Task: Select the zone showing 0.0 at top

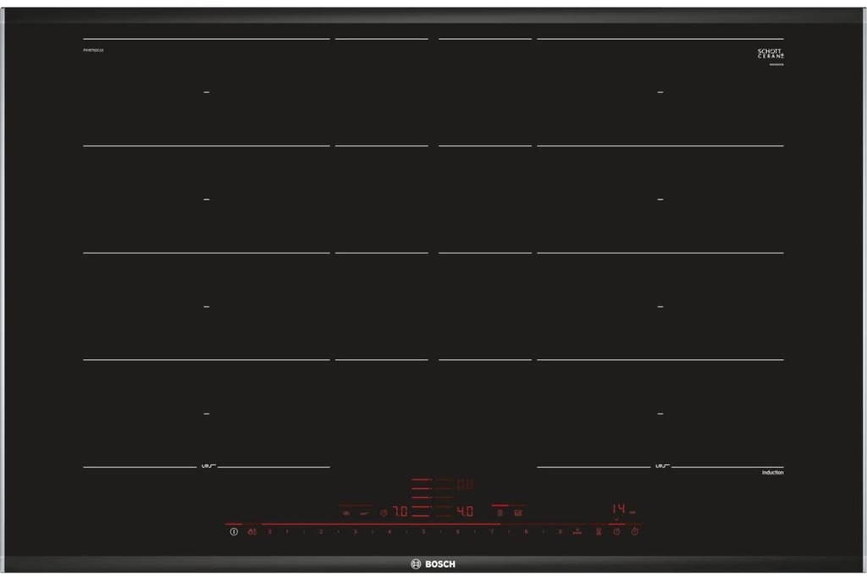Action: pos(465,485)
